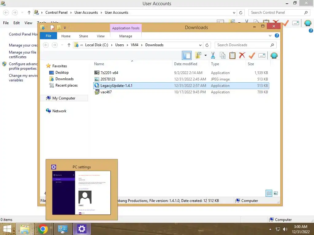Select Desktop in the navigation pane
The width and height of the screenshot is (314, 235).
[62, 72]
